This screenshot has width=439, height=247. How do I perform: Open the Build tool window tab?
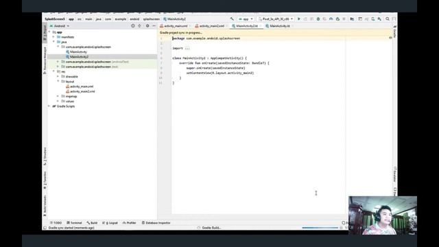92,223
